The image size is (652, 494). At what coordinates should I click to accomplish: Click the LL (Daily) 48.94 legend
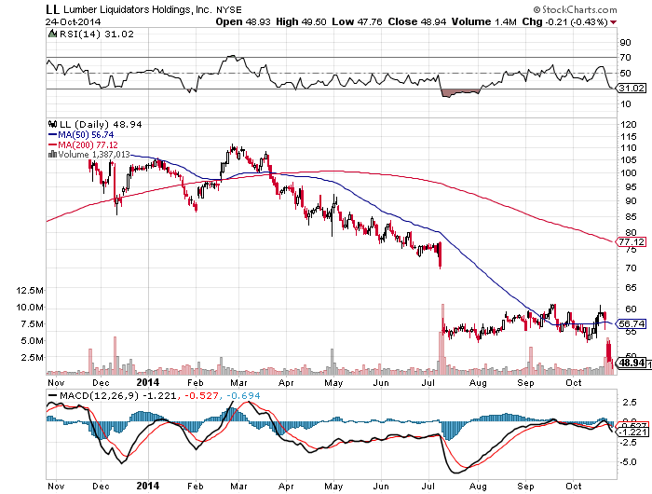101,124
